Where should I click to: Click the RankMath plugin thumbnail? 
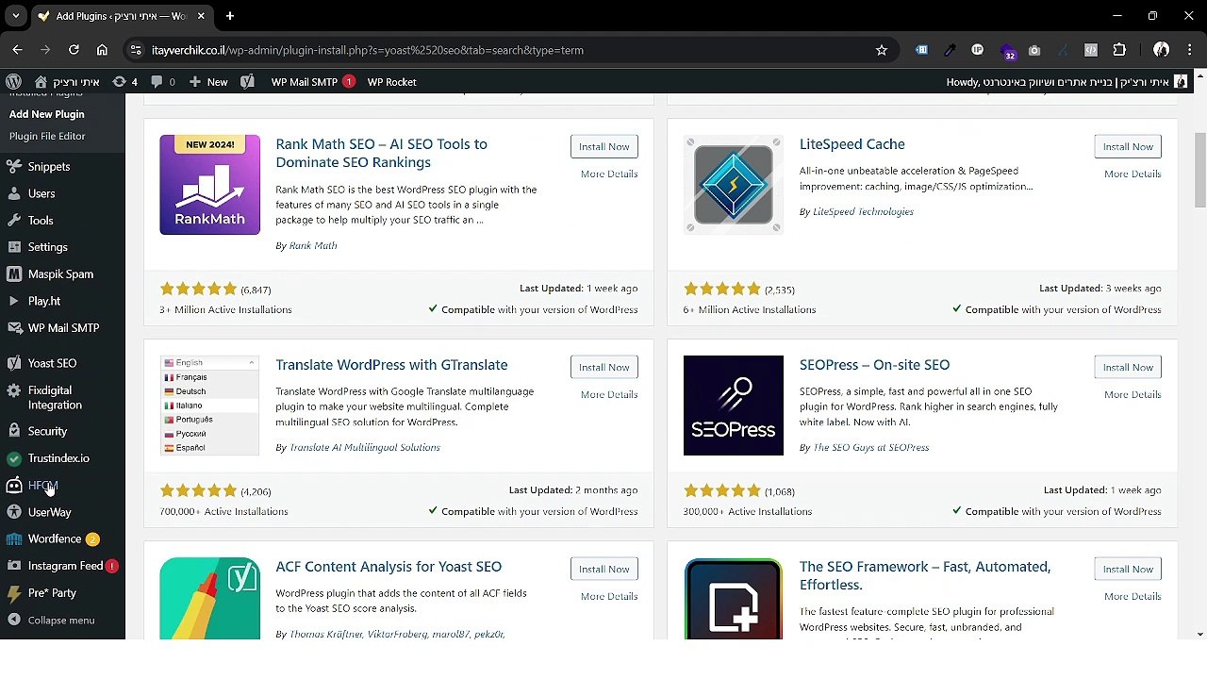click(209, 185)
